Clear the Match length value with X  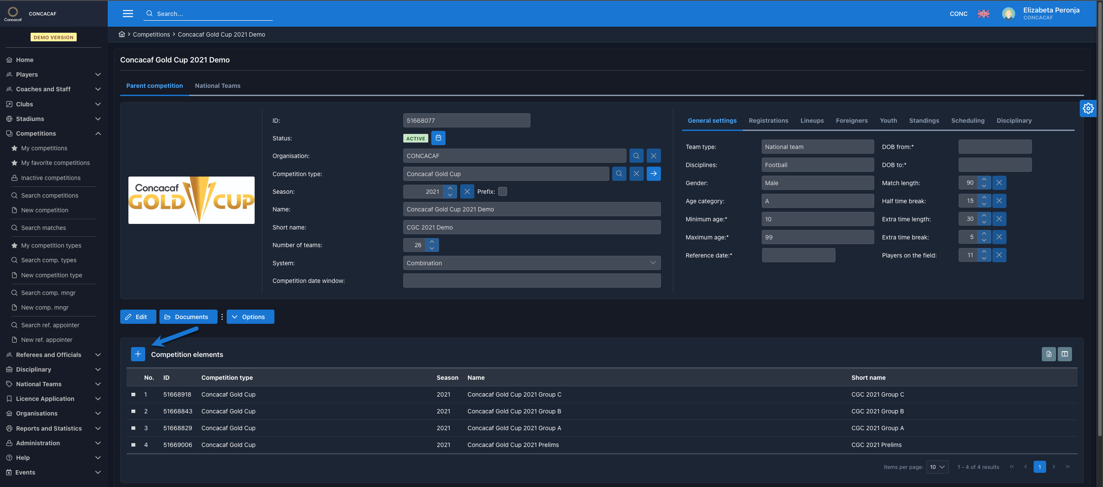999,183
